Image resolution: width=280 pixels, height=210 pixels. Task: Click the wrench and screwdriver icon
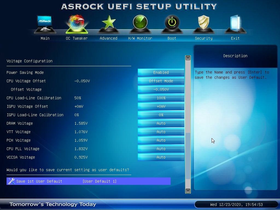pos(11,181)
